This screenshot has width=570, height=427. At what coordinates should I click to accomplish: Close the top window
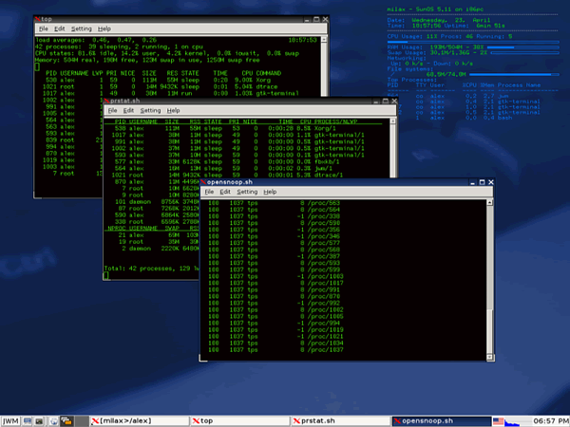(325, 19)
